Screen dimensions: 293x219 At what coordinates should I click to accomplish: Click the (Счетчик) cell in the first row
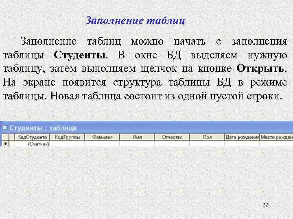pos(32,144)
